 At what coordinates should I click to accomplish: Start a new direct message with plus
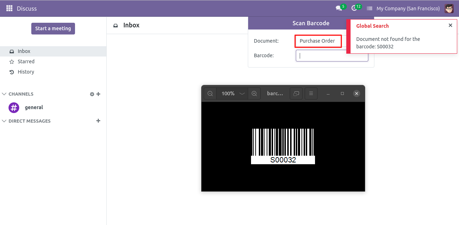(98, 121)
